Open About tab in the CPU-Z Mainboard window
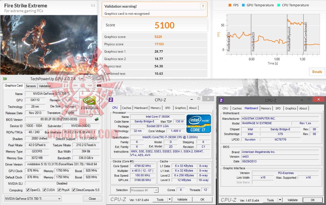 pos(303,108)
